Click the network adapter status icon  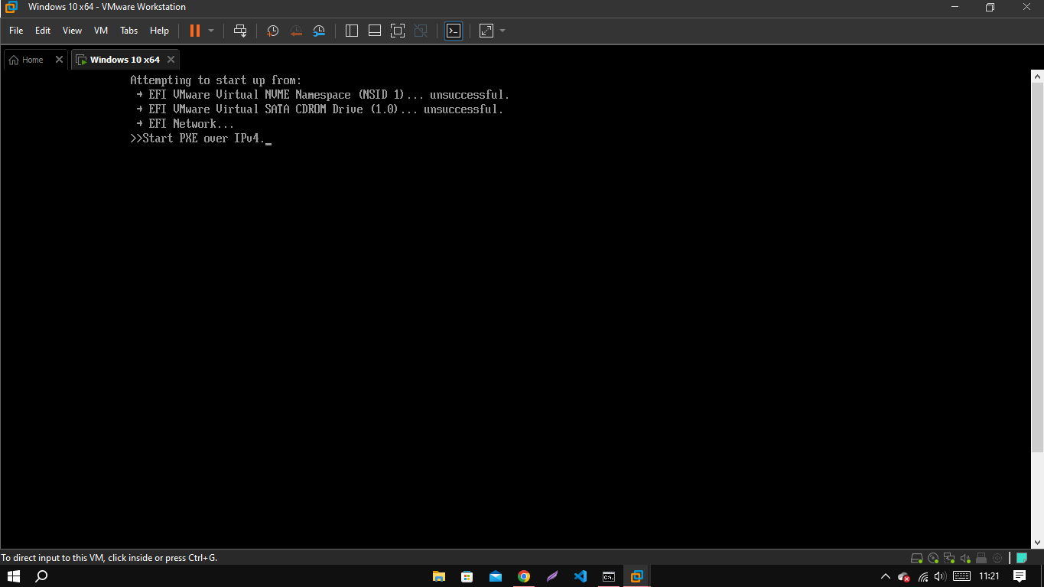(949, 558)
